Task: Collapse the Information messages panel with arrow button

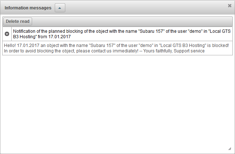Action: pos(60,8)
